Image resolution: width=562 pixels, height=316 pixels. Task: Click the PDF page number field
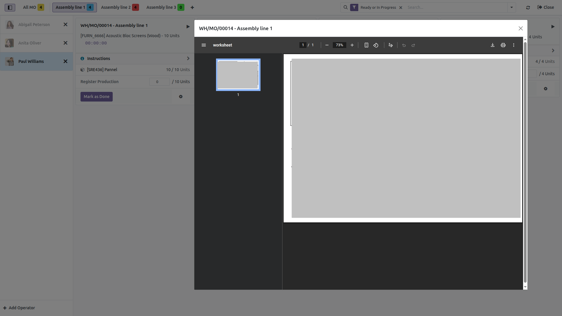tap(303, 45)
